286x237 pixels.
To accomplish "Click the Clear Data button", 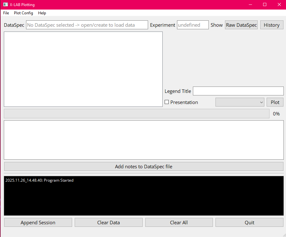I will [x=108, y=222].
